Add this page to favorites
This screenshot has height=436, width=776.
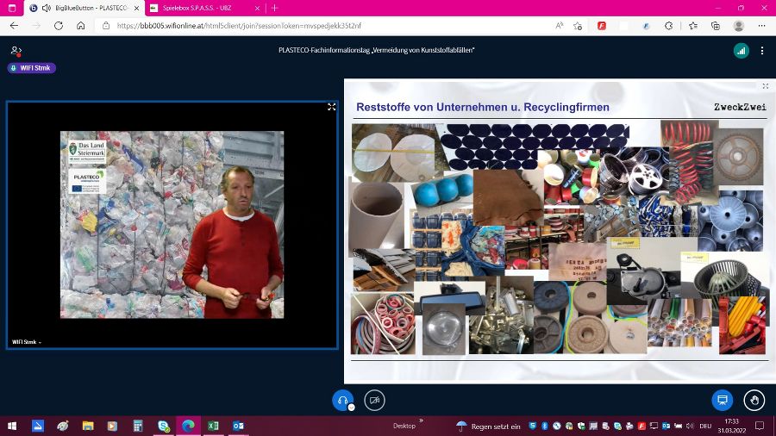[578, 26]
